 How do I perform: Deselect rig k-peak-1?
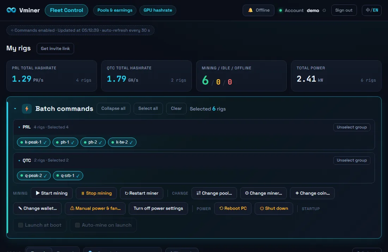[34, 142]
